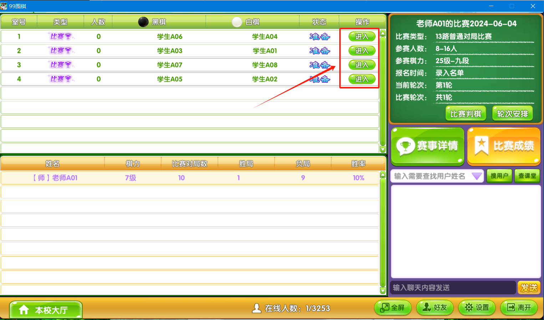Go to 本校大厅 home lobby
This screenshot has height=320, width=544.
click(x=46, y=310)
